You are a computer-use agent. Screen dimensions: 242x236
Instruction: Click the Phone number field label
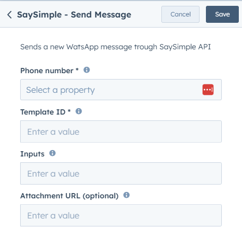pyautogui.click(x=47, y=71)
